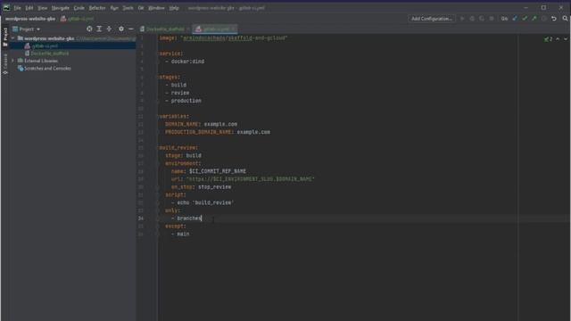The height and width of the screenshot is (321, 571).
Task: Open the Navigate menu
Action: tap(60, 8)
